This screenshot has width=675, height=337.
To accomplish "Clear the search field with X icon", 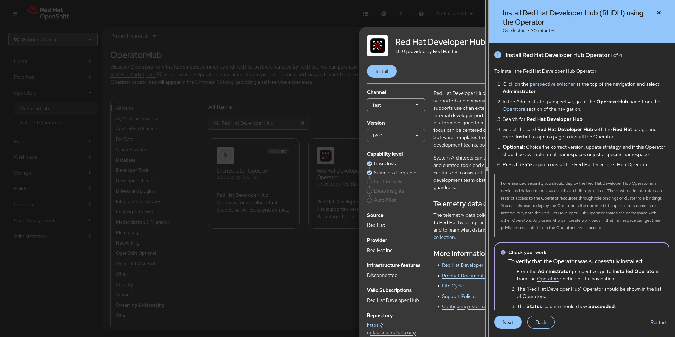I will [303, 123].
